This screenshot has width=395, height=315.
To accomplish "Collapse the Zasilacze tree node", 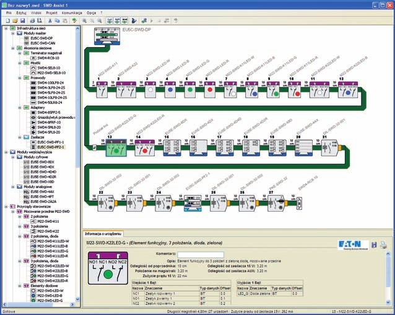I will (x=20, y=137).
